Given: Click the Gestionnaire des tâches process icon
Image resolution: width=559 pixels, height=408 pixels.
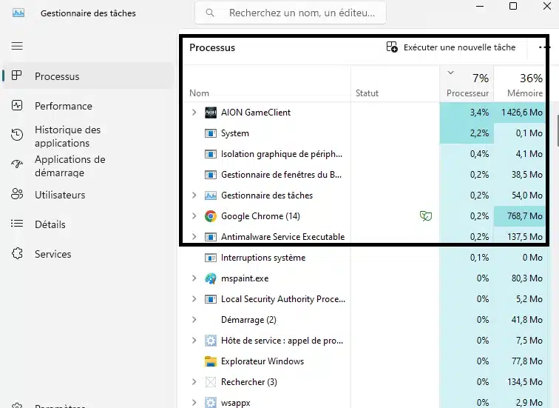Looking at the screenshot, I should pos(211,195).
